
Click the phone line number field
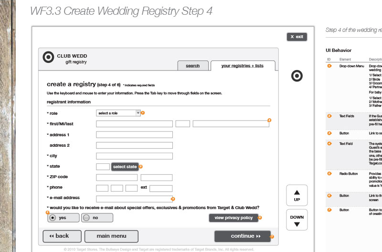click(x=131, y=188)
